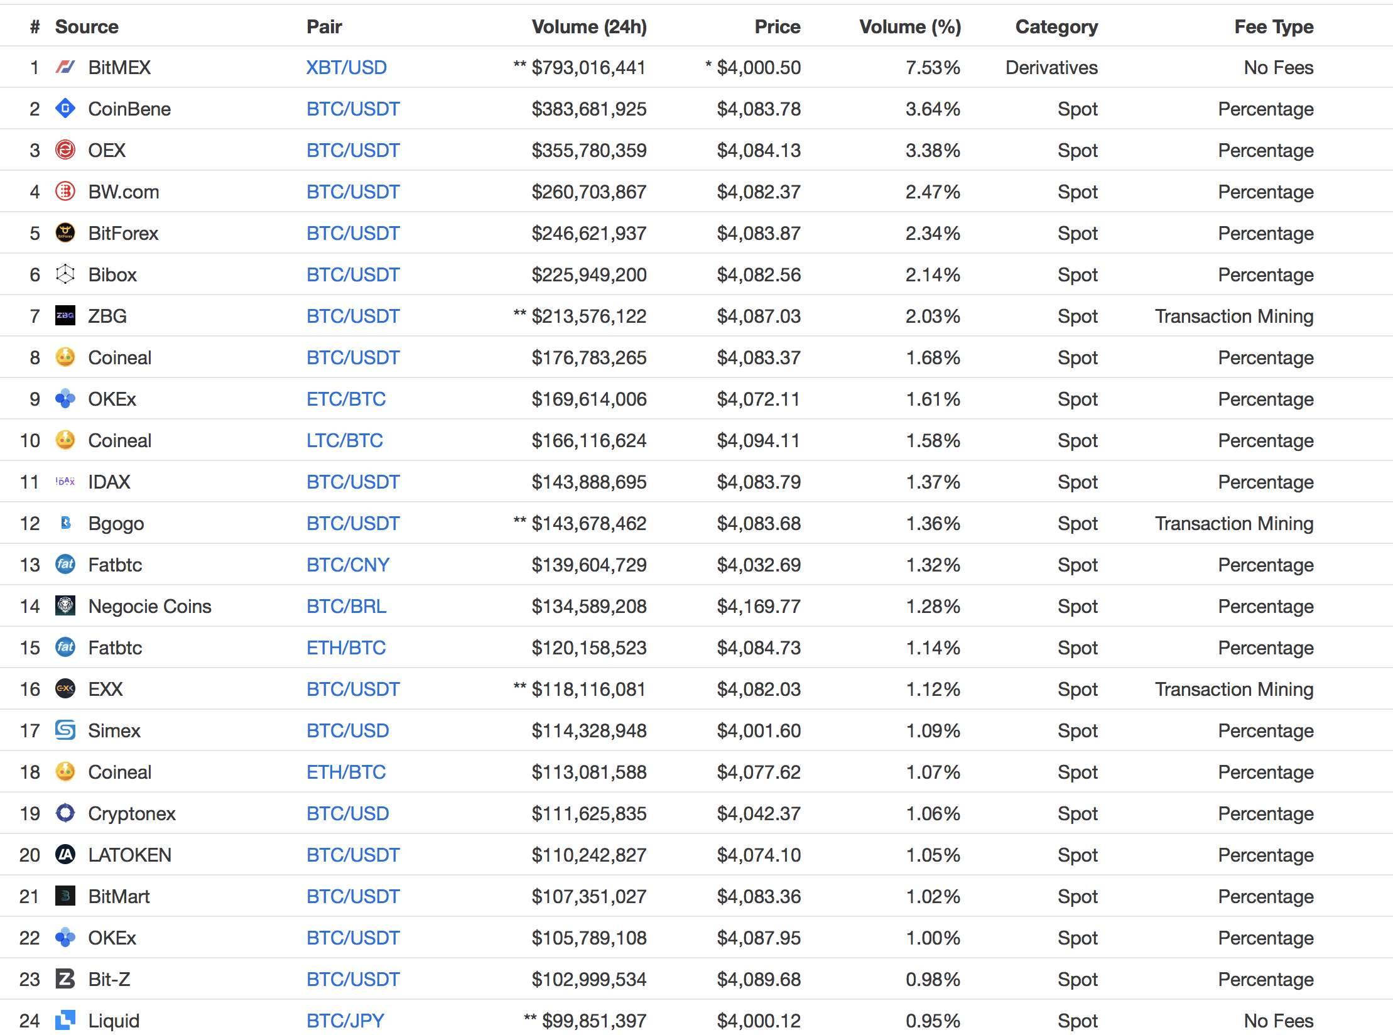
Task: Click the $99,851,397 volume value
Action: 594,1021
